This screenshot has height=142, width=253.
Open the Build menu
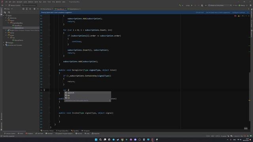tap(36, 2)
